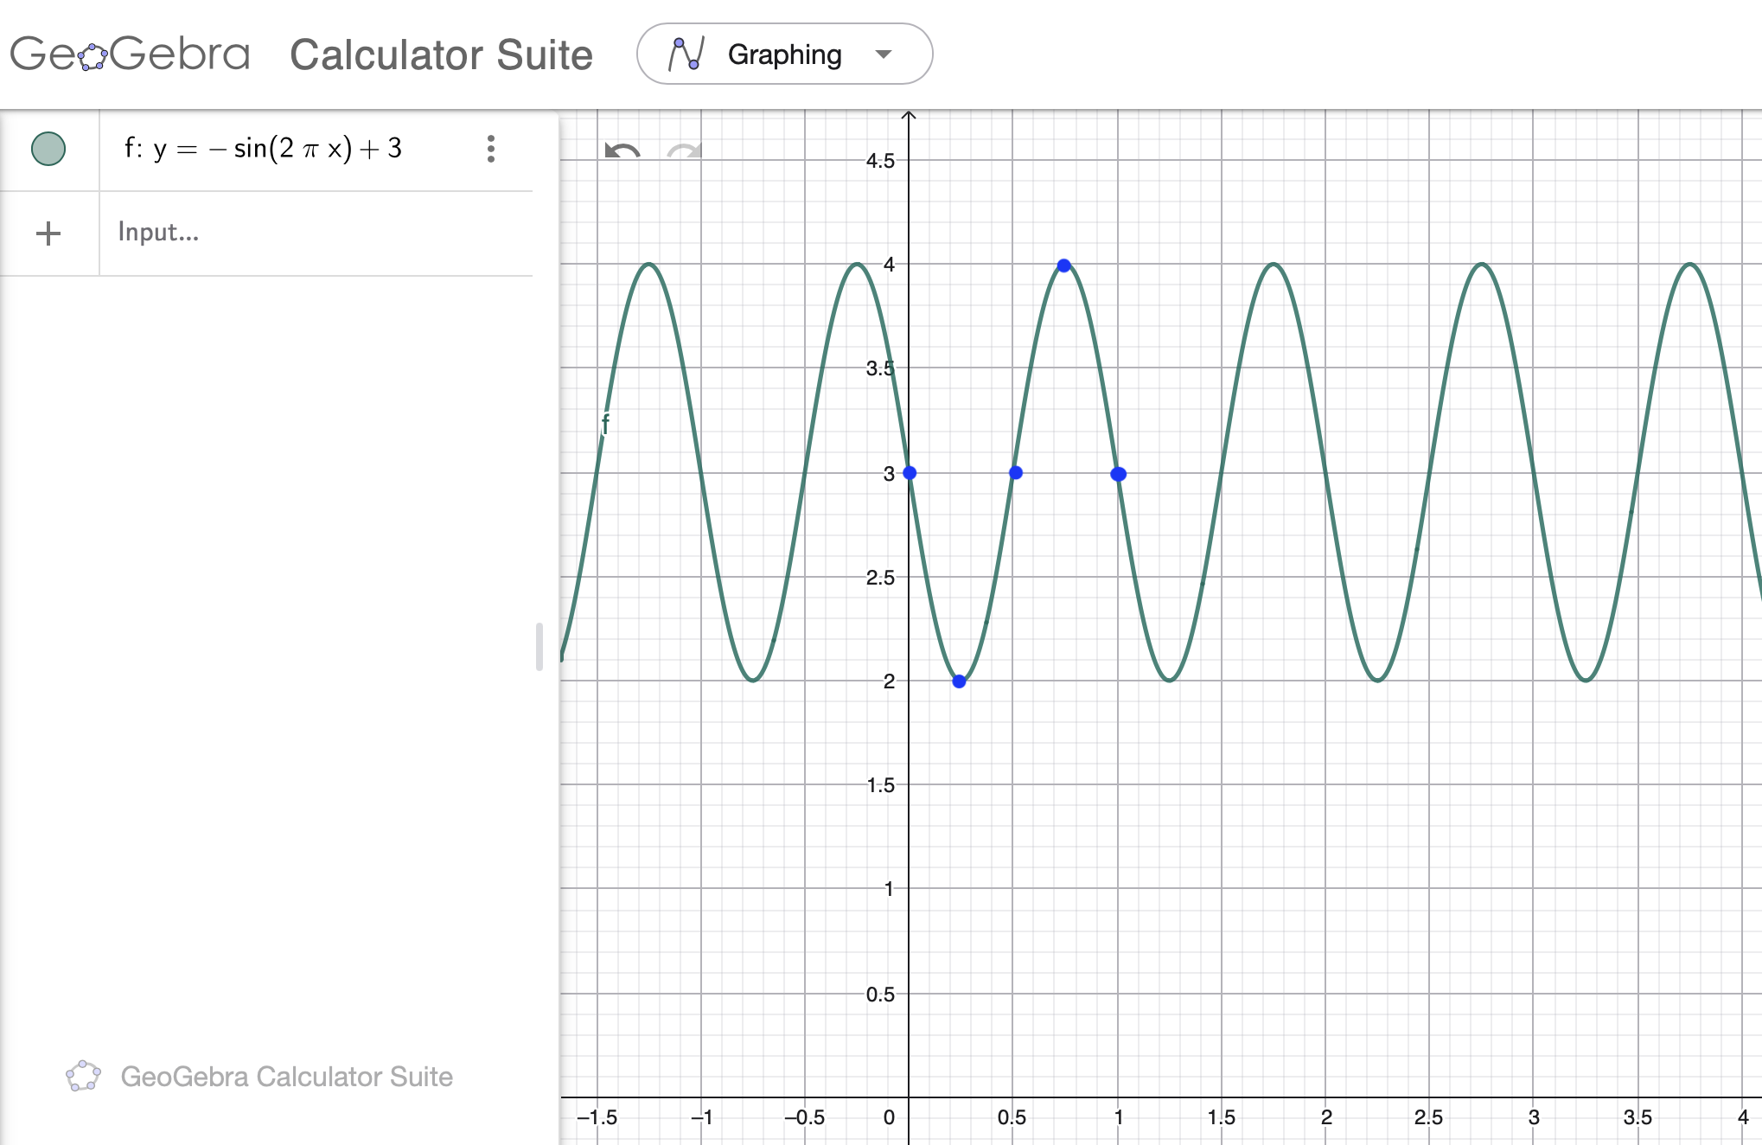Screen dimensions: 1762x1145
Task: Click the plus icon beside Input
Action: (48, 233)
